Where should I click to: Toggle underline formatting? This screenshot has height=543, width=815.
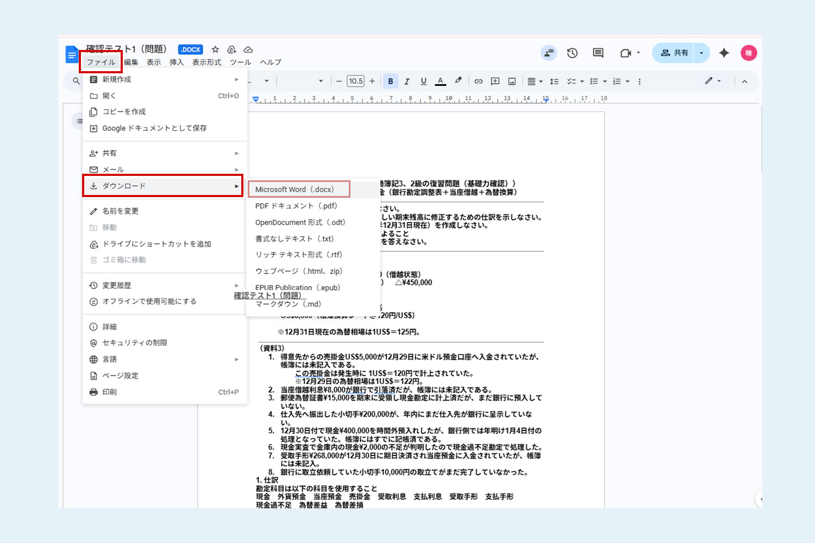click(423, 81)
